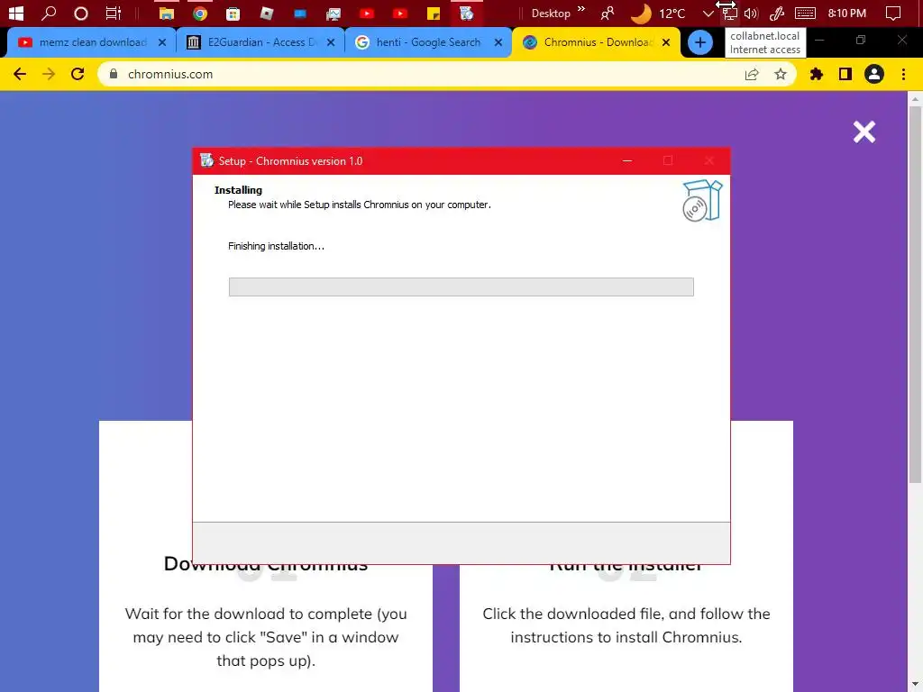Open the touch keyboard tray icon
Screen dimensions: 923x692
click(x=805, y=13)
